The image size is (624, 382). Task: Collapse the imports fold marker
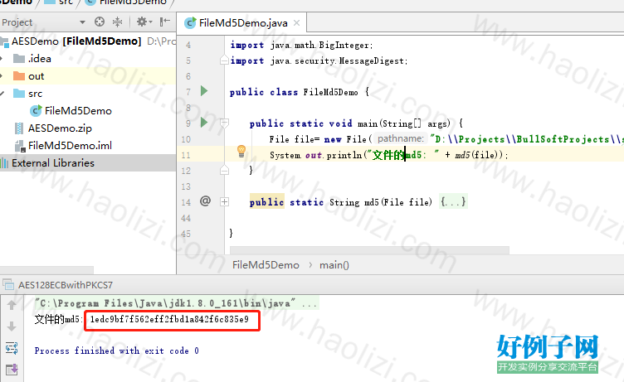pos(224,60)
